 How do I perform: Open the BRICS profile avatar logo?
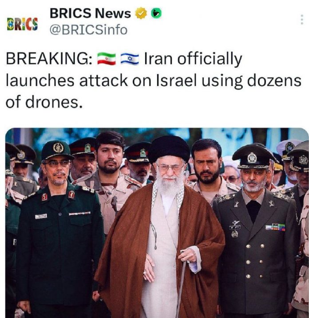[22, 24]
